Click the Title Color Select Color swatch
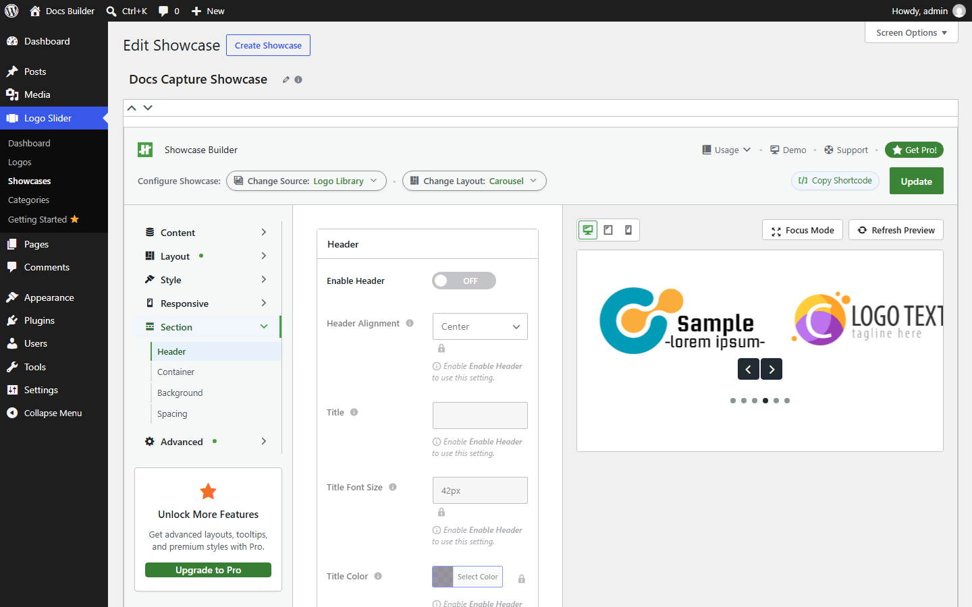The width and height of the screenshot is (972, 607). pyautogui.click(x=467, y=577)
